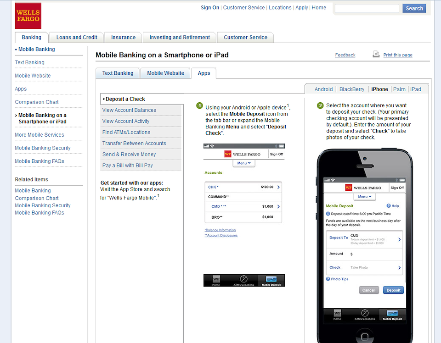Open the Locations top link
Image resolution: width=441 pixels, height=343 pixels.
click(x=280, y=8)
